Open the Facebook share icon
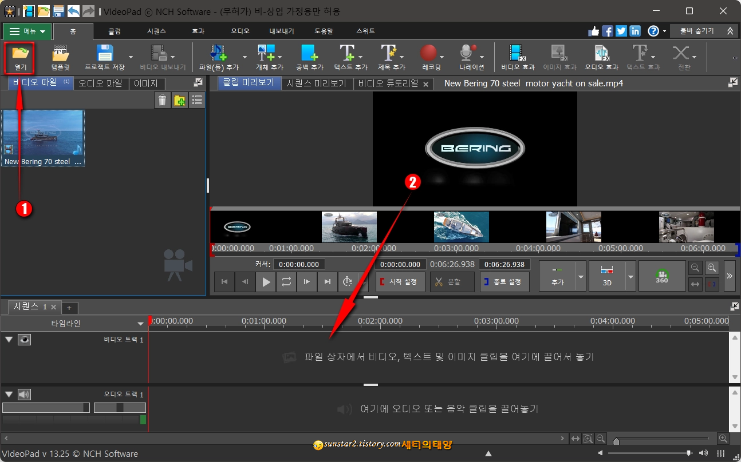 pyautogui.click(x=608, y=31)
